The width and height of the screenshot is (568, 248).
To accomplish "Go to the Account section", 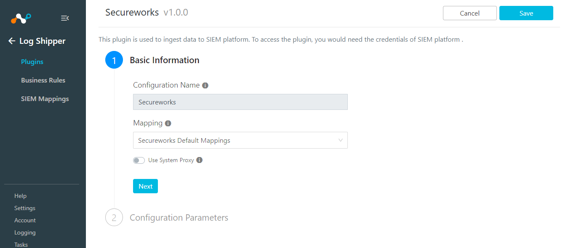I will 25,220.
